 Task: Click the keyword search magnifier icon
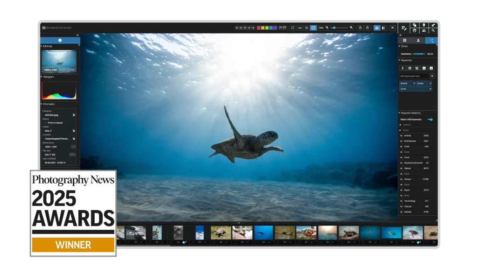coord(434,30)
